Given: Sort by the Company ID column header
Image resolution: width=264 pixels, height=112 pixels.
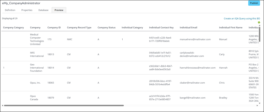Looking at the screenshot, I should 54,28.
